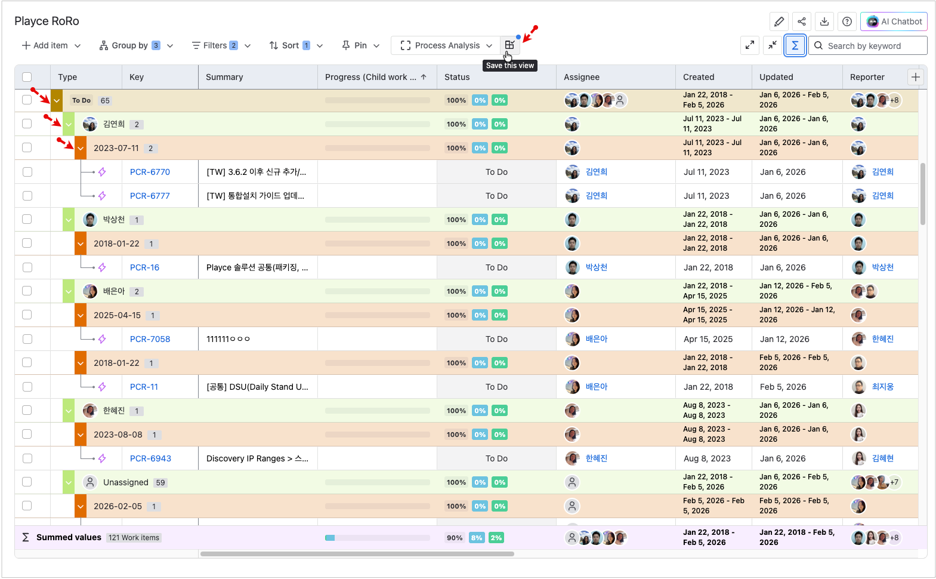Click the pencil edit icon
The height and width of the screenshot is (579, 936).
pos(779,21)
